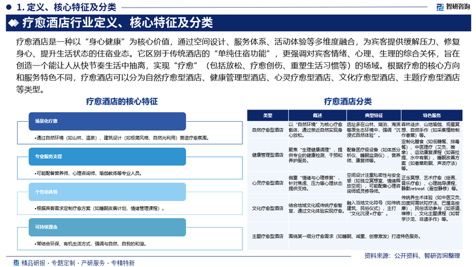This screenshot has width=476, height=267.
Task: Click the 自然疗愈型酒店 row label
Action: point(267,130)
